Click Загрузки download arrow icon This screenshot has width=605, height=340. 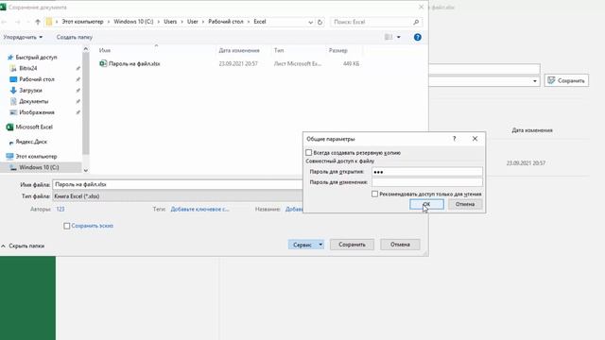click(x=13, y=91)
